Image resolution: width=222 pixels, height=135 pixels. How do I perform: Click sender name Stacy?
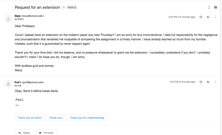17,16
